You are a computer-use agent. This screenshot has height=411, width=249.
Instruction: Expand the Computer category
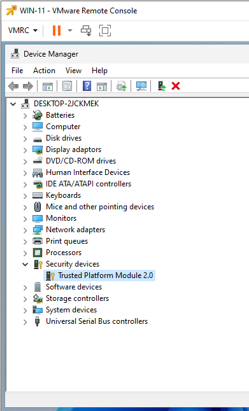pyautogui.click(x=25, y=127)
